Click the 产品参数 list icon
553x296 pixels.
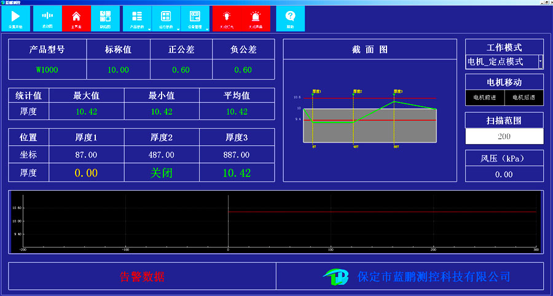point(136,17)
